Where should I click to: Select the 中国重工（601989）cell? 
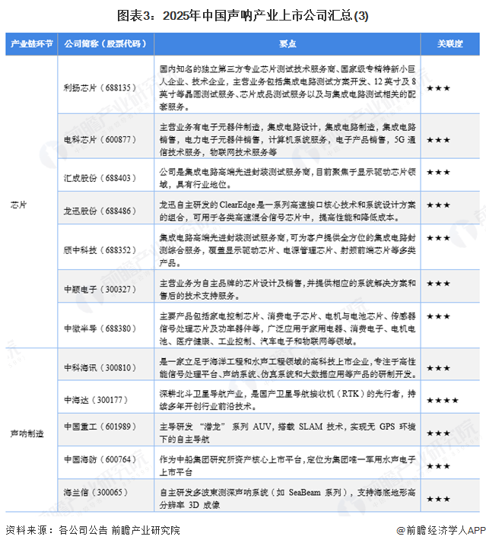pos(100,427)
